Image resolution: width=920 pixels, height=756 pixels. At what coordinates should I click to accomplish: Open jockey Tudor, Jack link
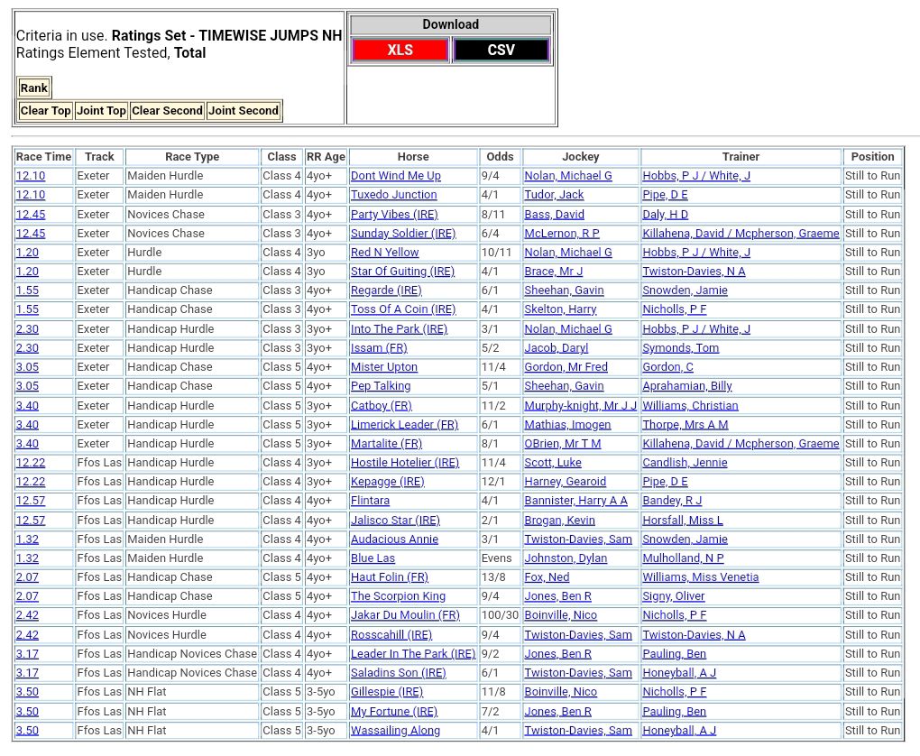pos(554,195)
